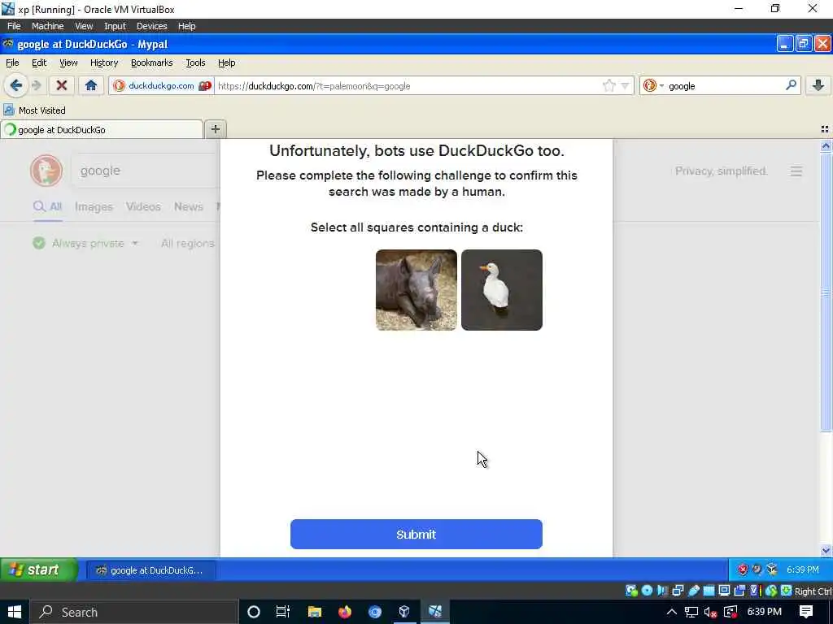The width and height of the screenshot is (833, 624).
Task: Go back with the browser back arrow
Action: pyautogui.click(x=16, y=85)
